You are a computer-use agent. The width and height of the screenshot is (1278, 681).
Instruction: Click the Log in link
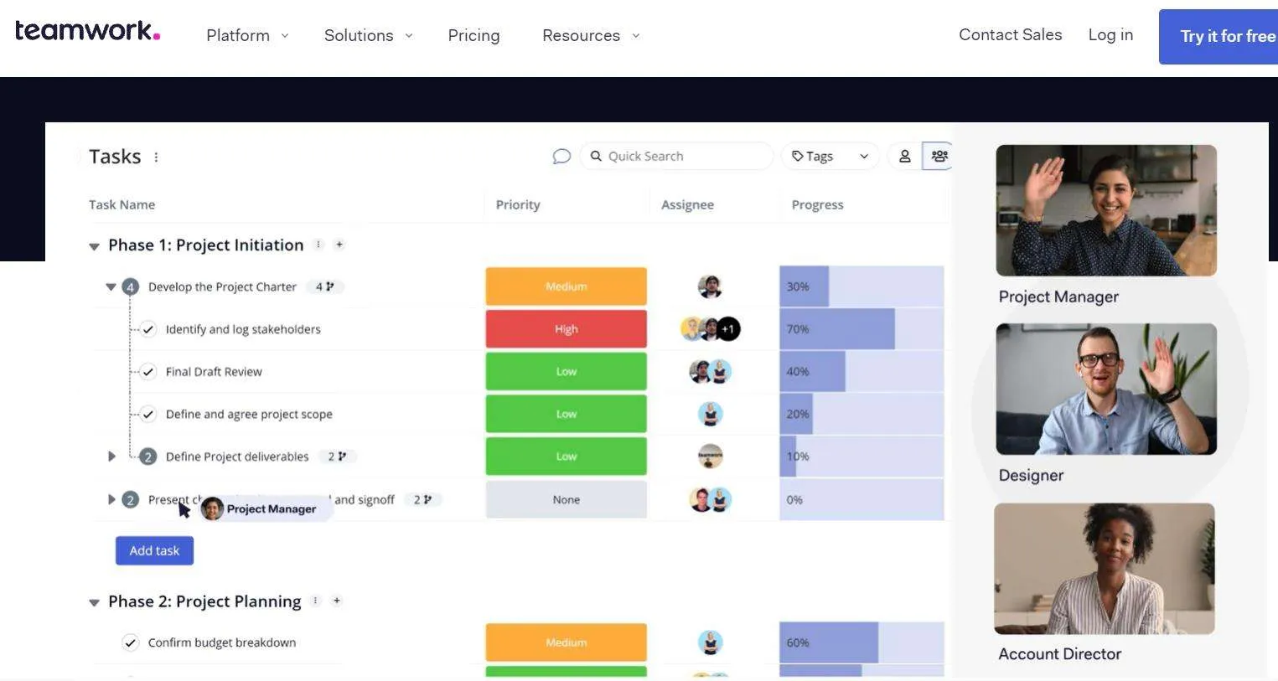pyautogui.click(x=1110, y=34)
